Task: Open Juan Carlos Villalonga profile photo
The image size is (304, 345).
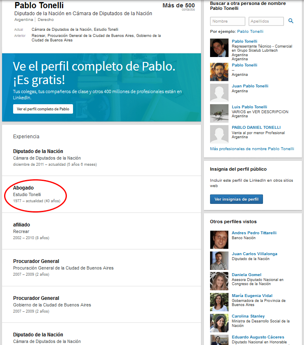Action: coord(219,260)
